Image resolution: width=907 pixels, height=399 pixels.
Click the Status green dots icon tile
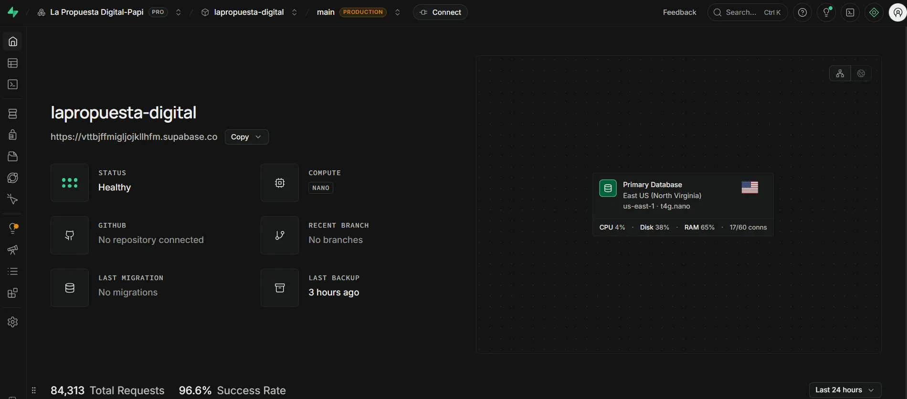[x=70, y=183]
